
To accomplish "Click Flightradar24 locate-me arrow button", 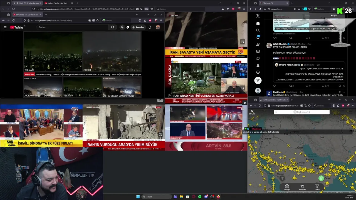I will tap(282, 178).
